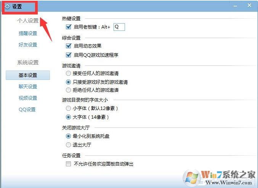The image size is (258, 188).
Task: Click the 游戏邀请 section label
Action: point(71,66)
